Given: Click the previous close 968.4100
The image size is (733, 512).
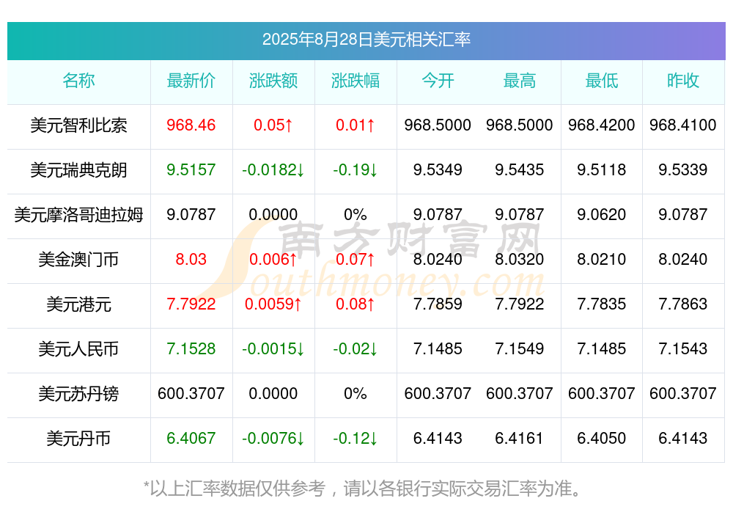Looking at the screenshot, I should point(683,125).
